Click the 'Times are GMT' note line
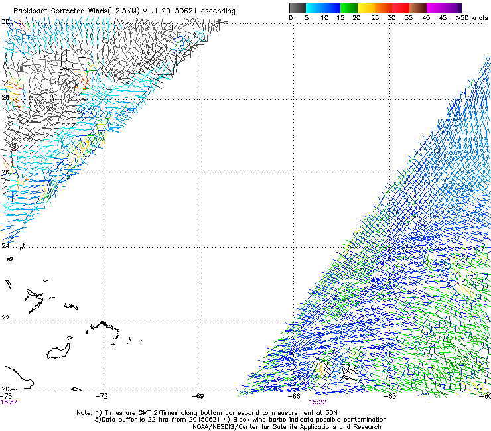Viewport: 491px width, 431px height. pyautogui.click(x=207, y=413)
